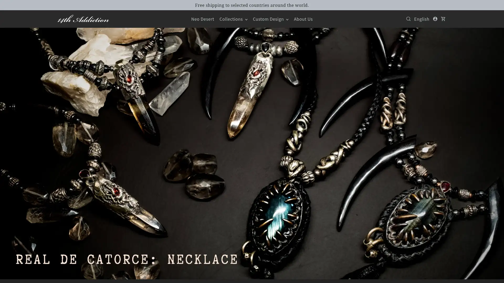
Task: Click the Collections menu label
Action: [231, 19]
